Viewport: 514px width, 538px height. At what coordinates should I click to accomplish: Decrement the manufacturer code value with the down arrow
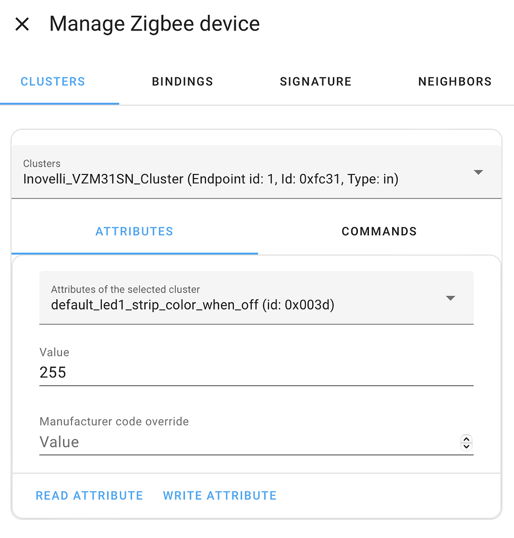point(466,446)
